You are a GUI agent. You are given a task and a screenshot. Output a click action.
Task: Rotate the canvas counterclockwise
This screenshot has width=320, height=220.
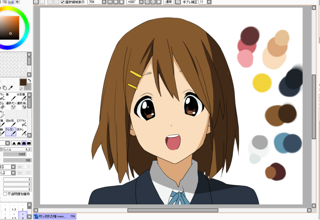tap(147, 2)
